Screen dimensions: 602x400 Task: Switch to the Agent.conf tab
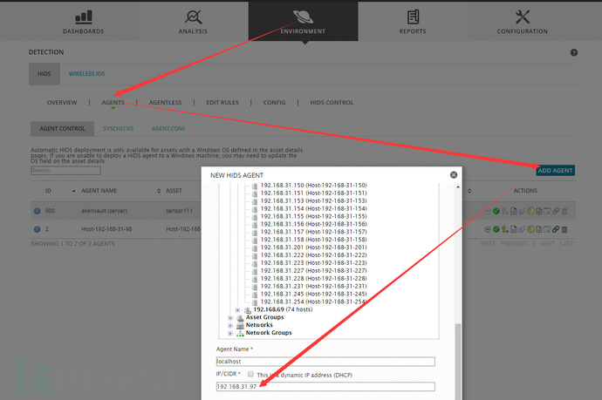[168, 128]
